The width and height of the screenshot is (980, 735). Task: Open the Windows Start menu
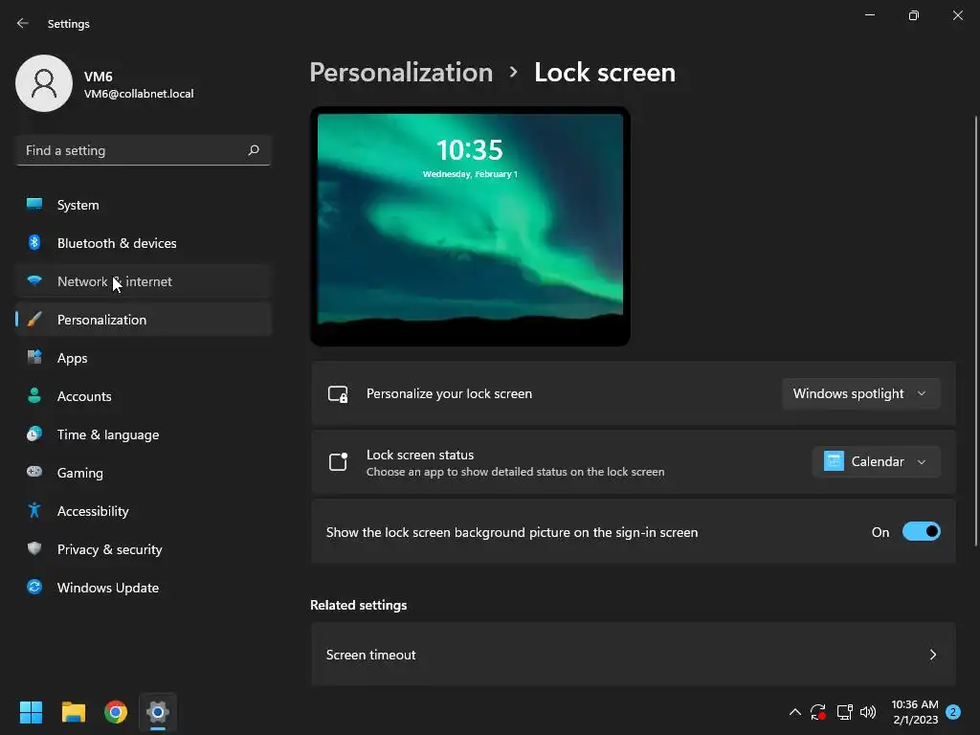[x=31, y=712]
